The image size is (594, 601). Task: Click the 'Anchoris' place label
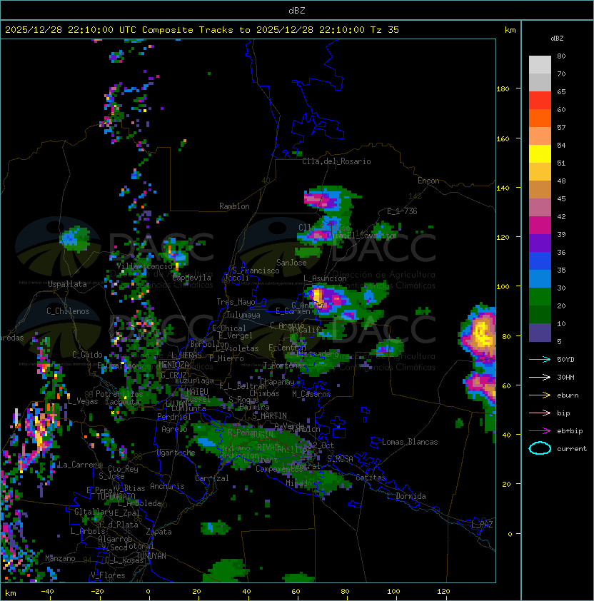tap(167, 486)
